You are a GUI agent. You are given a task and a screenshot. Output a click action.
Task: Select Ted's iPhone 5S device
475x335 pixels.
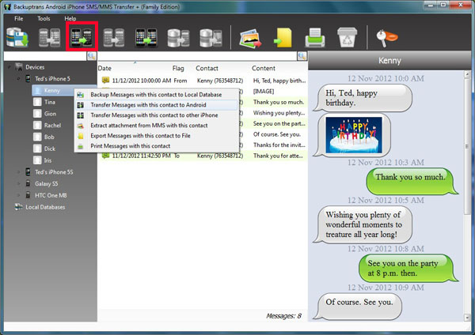tap(54, 172)
